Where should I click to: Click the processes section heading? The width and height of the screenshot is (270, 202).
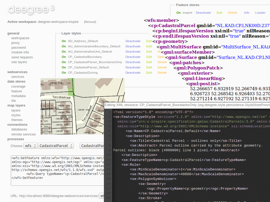(x=16, y=139)
